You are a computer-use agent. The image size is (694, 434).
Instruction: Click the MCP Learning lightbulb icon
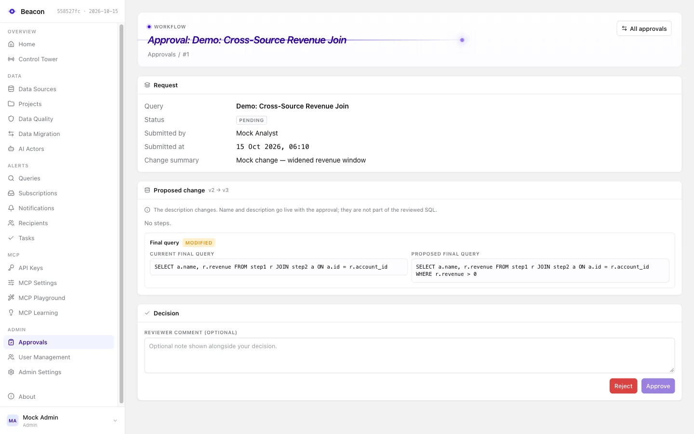11,312
